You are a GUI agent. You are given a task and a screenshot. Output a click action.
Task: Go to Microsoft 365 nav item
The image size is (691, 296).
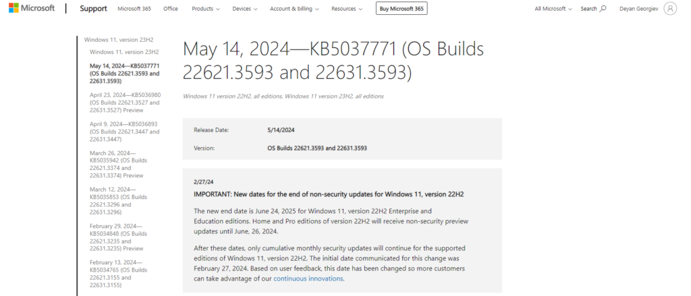pyautogui.click(x=134, y=9)
